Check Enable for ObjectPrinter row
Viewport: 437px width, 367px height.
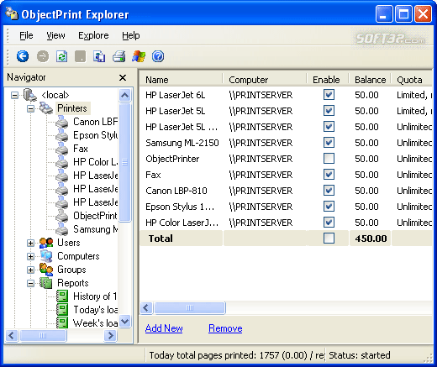329,159
